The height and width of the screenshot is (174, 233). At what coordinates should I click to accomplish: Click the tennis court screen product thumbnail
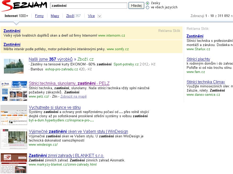tap(14, 66)
